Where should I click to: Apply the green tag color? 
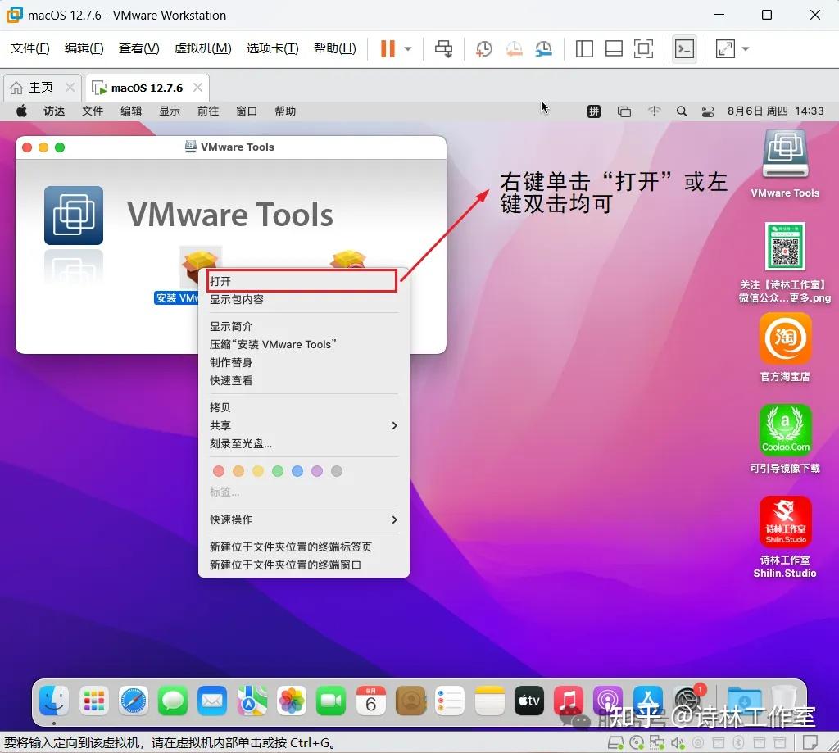pyautogui.click(x=278, y=471)
